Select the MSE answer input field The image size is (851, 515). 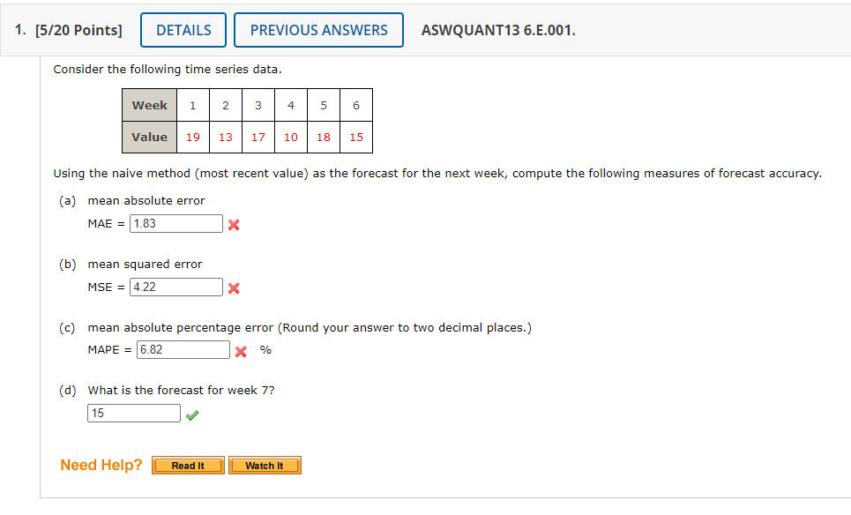click(175, 287)
